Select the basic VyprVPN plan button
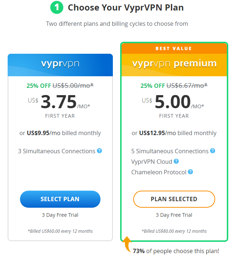 (60, 199)
